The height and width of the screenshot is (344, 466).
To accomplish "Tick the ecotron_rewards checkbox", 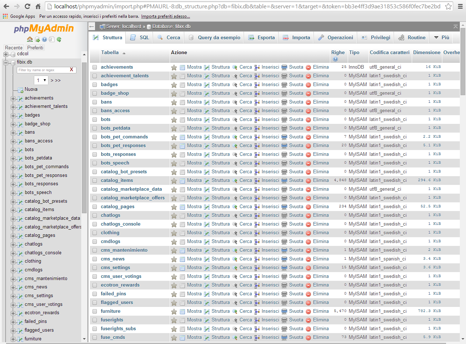I will coord(95,285).
